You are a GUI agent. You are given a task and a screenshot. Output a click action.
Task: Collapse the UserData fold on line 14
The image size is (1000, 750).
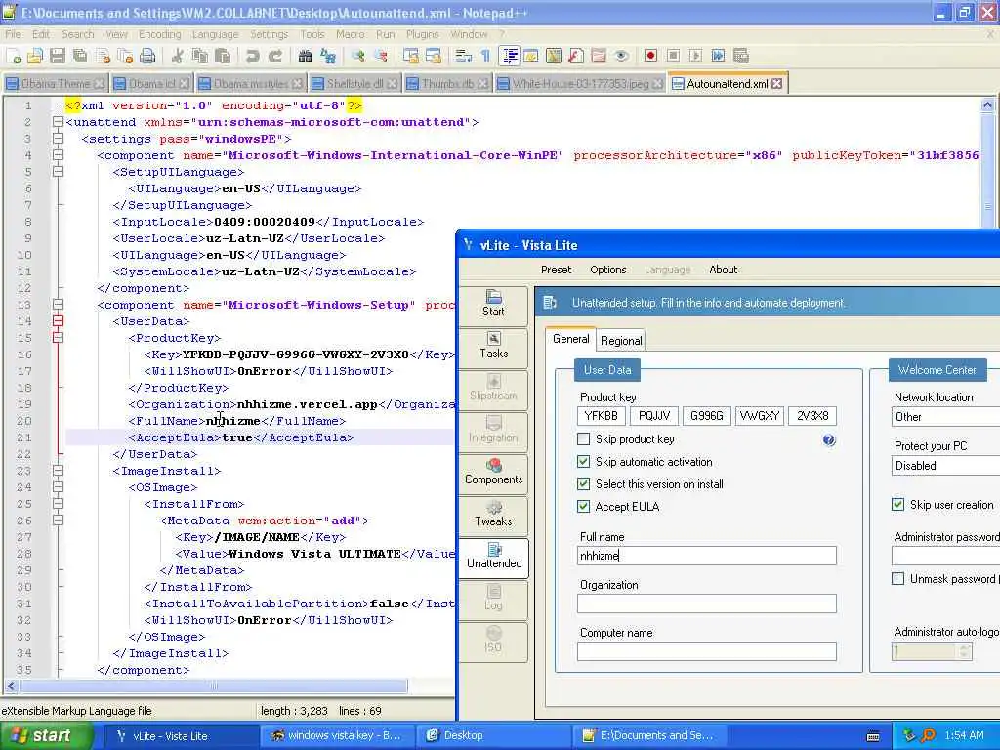click(58, 321)
